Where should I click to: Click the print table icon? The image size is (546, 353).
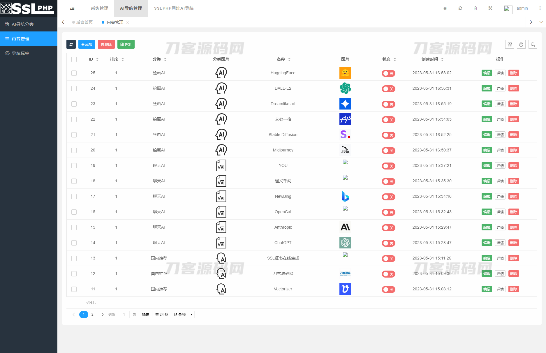[x=521, y=44]
